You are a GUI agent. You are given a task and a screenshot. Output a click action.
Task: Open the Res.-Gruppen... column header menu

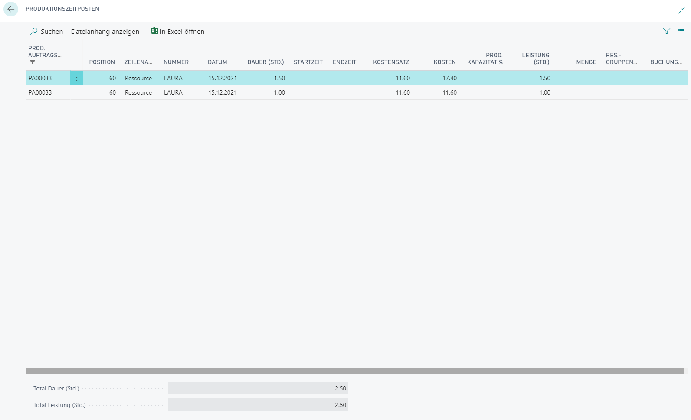tap(622, 59)
